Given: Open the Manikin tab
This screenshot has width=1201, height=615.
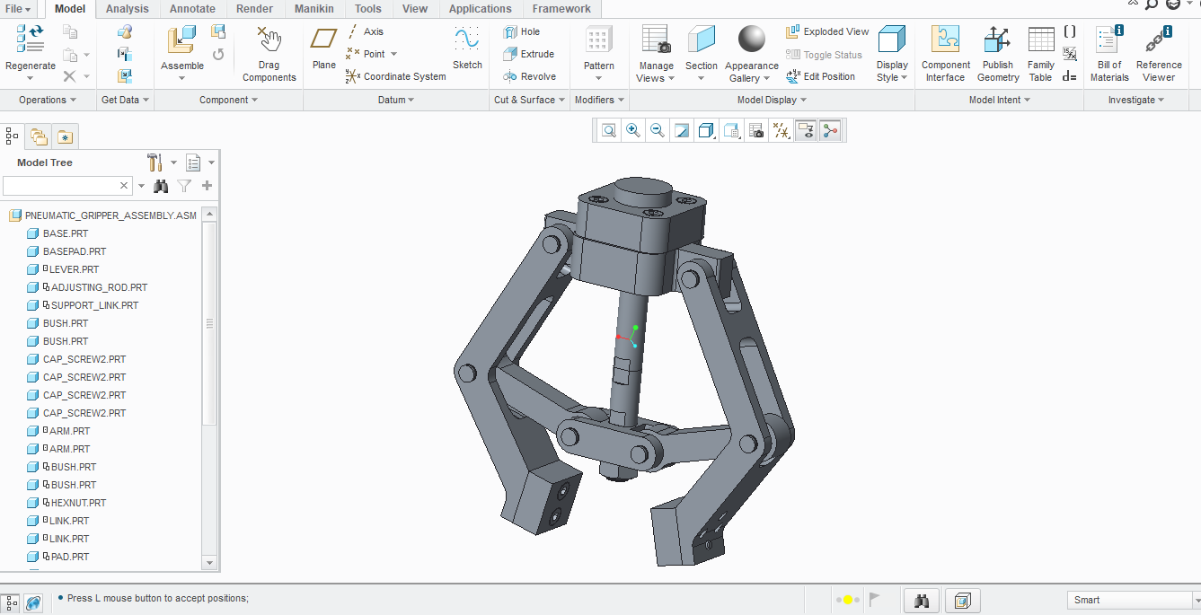Looking at the screenshot, I should (314, 9).
